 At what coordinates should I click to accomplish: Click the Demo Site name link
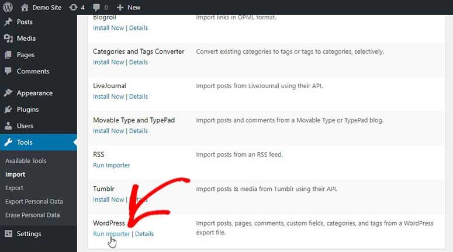pyautogui.click(x=47, y=8)
